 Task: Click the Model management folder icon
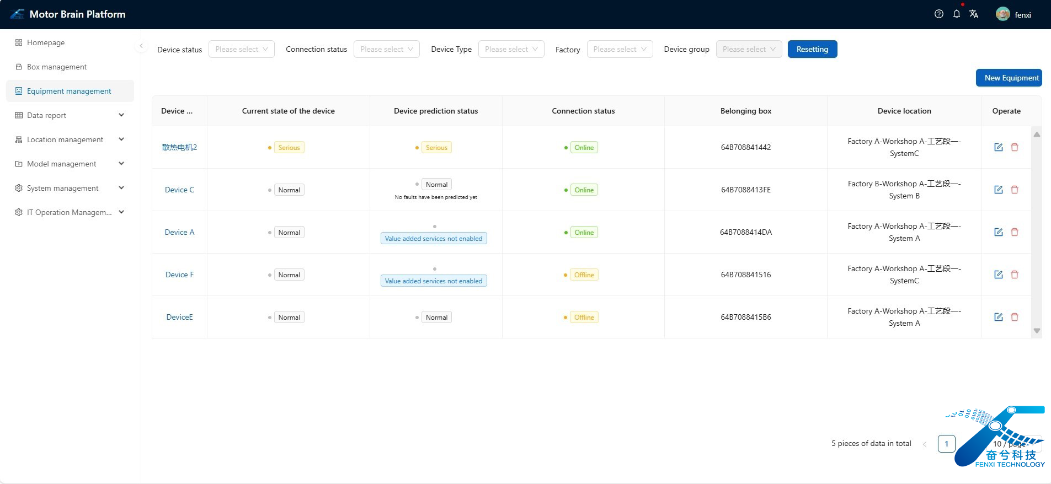click(x=19, y=164)
